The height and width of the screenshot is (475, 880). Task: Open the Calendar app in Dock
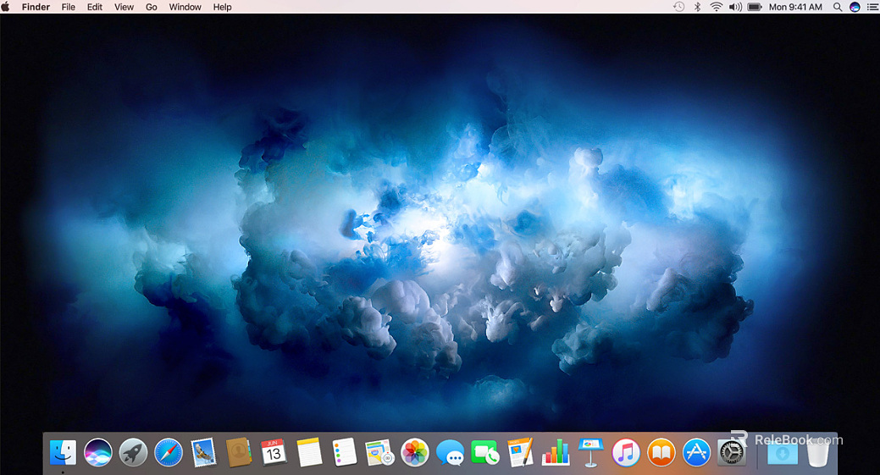click(274, 452)
